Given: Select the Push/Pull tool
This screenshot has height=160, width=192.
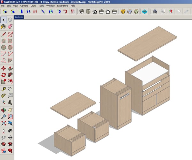Looking at the screenshot, I should pos(10,68).
